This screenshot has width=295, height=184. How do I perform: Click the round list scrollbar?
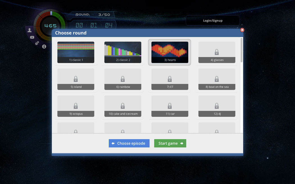coord(241,50)
